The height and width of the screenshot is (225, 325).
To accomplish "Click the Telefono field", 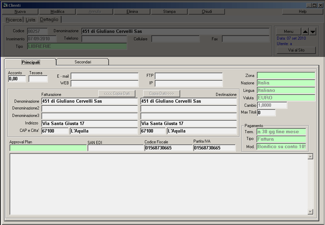I will click(104, 39).
